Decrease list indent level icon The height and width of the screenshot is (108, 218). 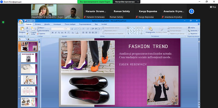tap(93, 29)
